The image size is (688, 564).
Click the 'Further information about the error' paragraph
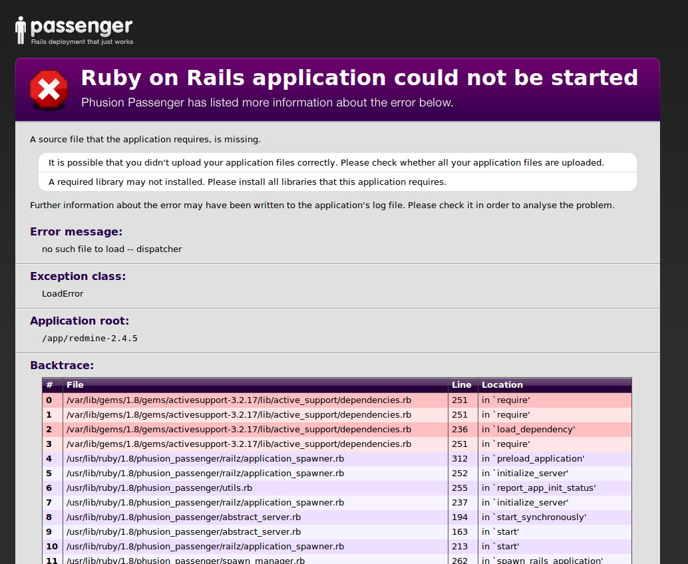point(322,206)
